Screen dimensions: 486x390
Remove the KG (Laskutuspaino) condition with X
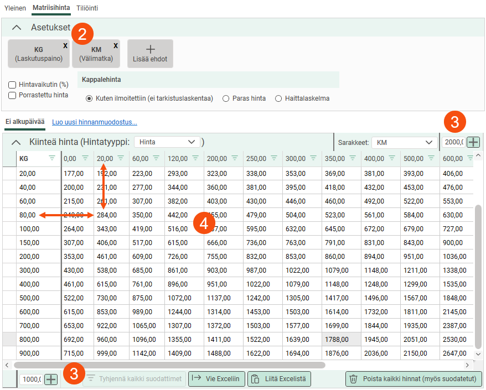tap(65, 46)
